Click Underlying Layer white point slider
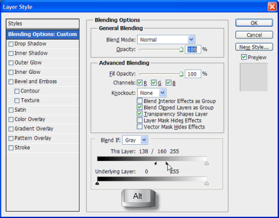This screenshot has height=218, width=279. click(206, 183)
